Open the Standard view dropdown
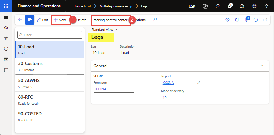 104,30
